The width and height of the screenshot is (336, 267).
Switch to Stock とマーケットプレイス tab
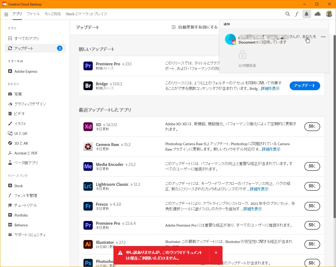tap(86, 14)
